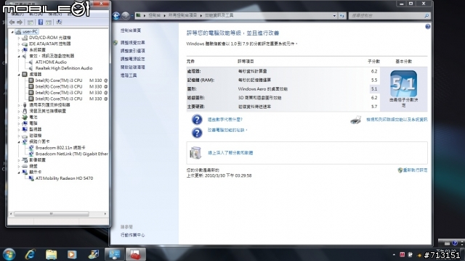Click tips for improving performance link
Viewport: 465px width, 261px height.
click(x=227, y=130)
